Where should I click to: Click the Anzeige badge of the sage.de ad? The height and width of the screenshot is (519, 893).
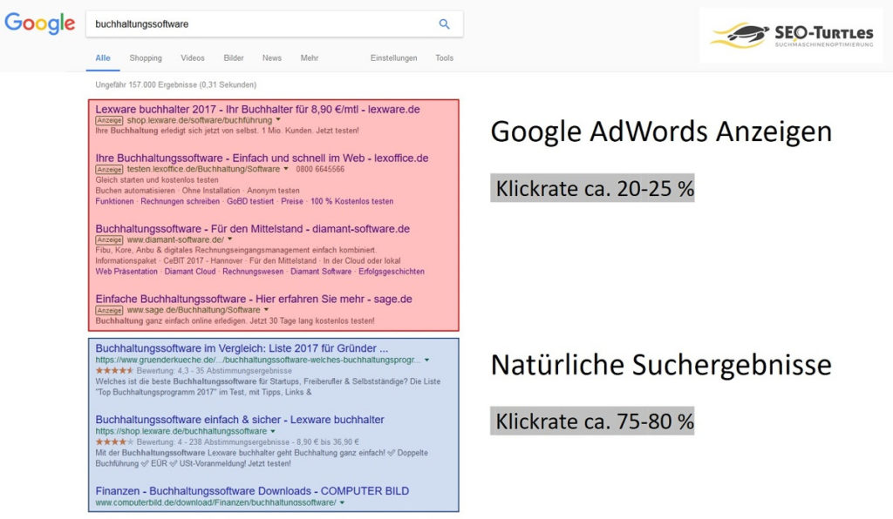(109, 310)
